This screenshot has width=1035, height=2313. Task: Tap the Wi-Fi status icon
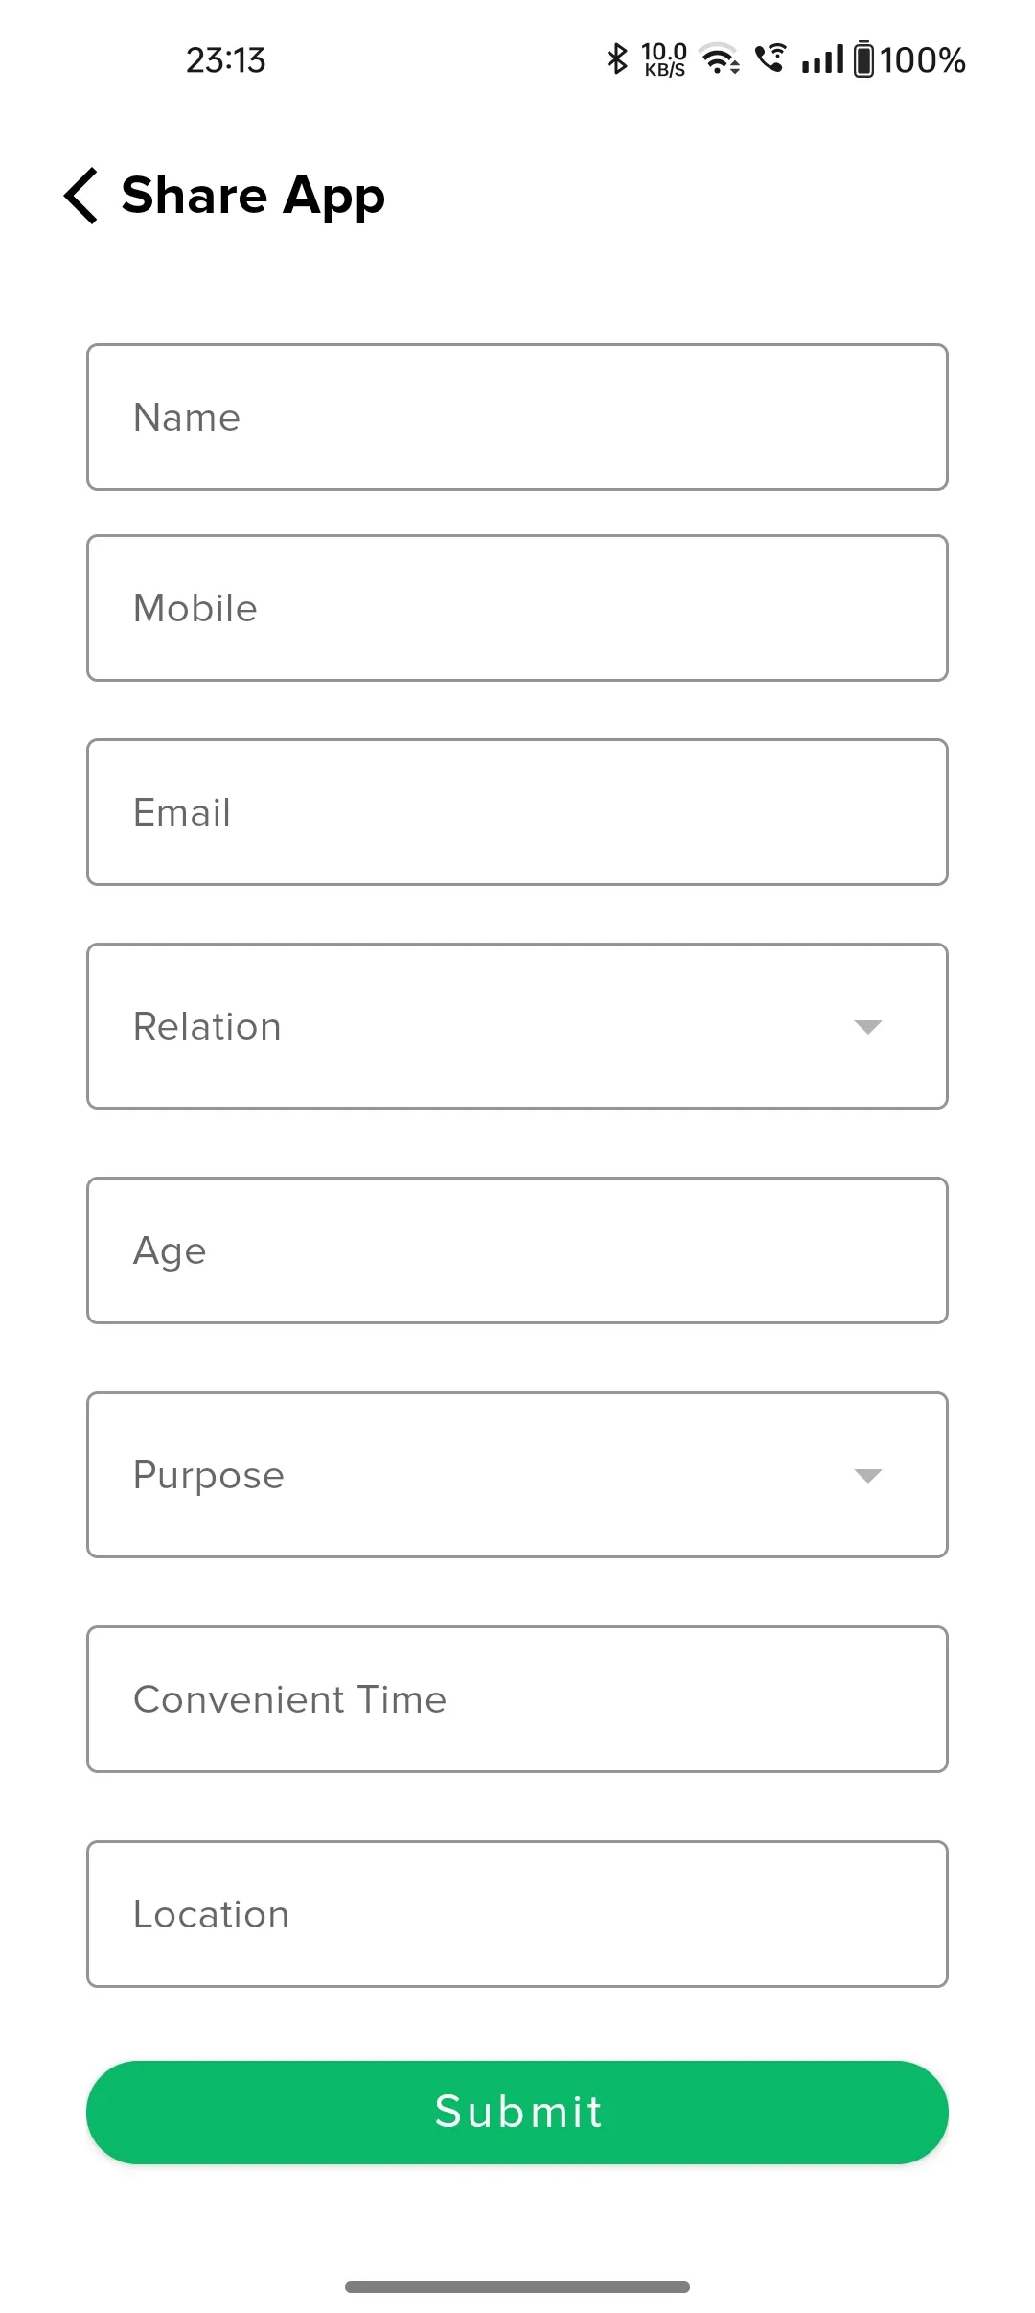(720, 59)
